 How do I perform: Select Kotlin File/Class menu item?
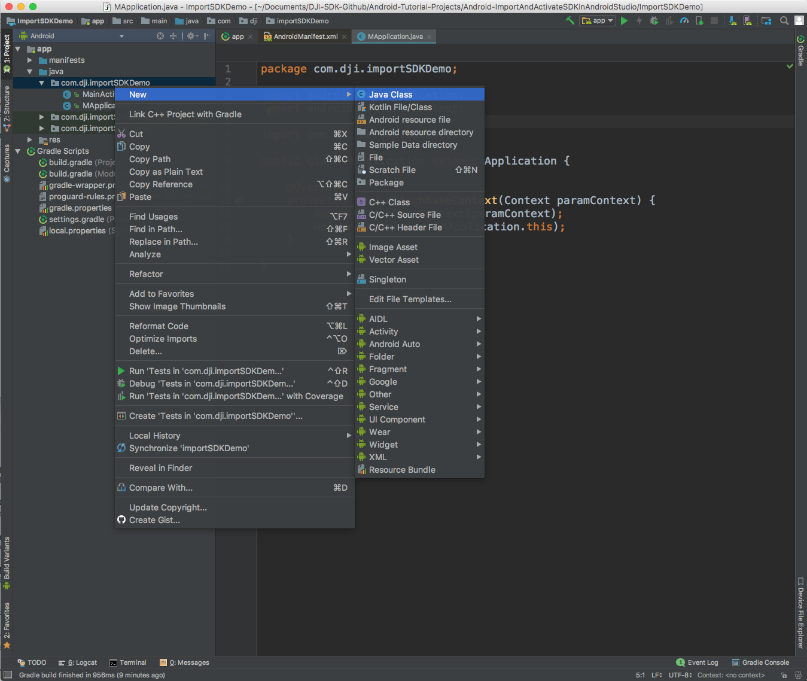tap(419, 107)
